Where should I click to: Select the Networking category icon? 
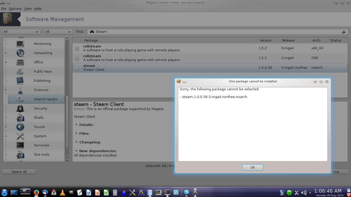pyautogui.click(x=20, y=53)
